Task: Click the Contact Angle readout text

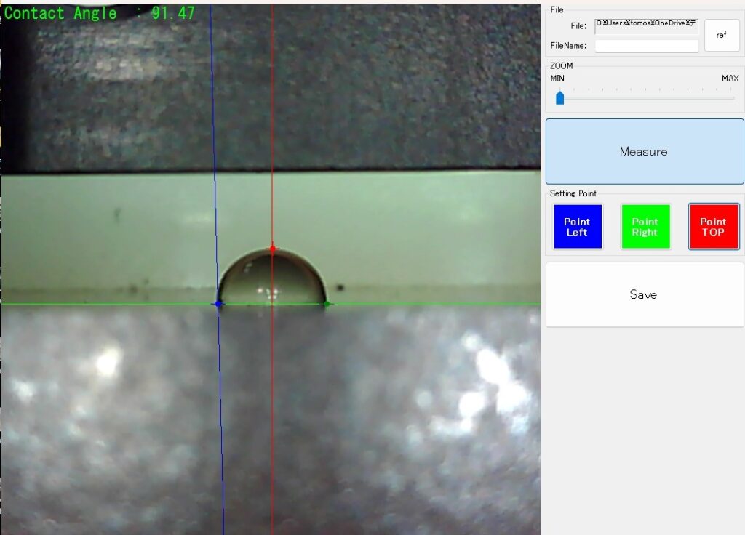Action: pyautogui.click(x=100, y=13)
